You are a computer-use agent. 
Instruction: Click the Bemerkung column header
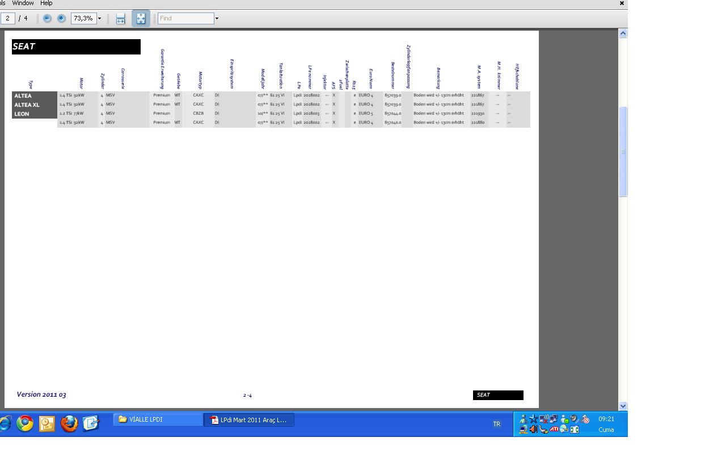click(438, 78)
